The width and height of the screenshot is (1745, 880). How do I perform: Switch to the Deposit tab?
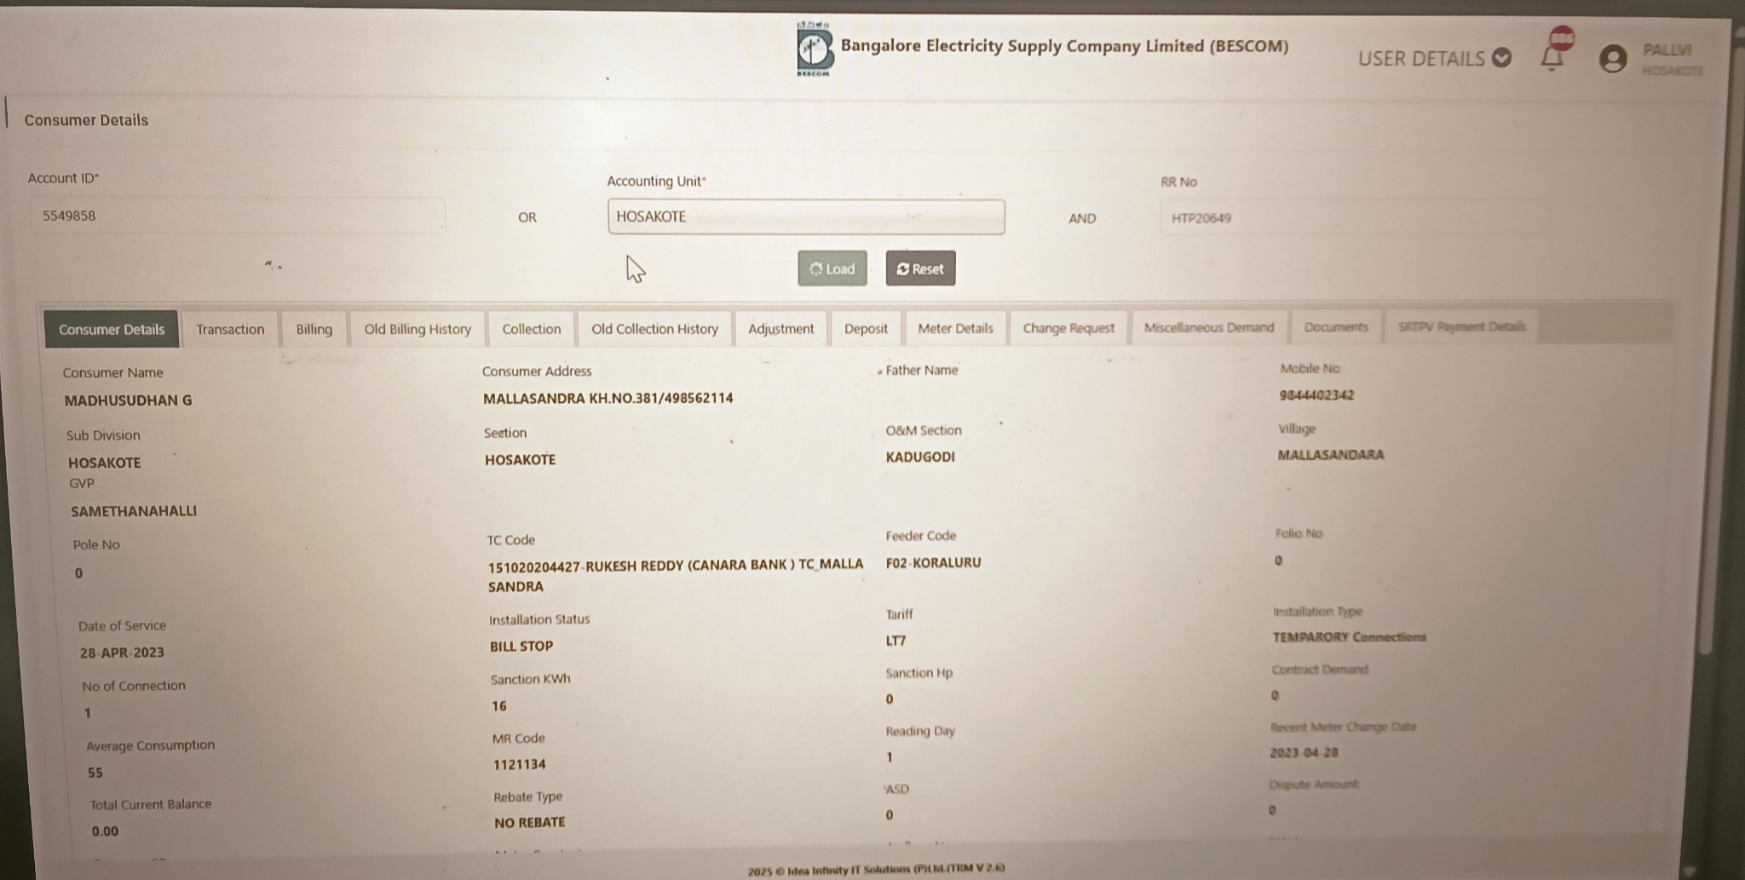point(866,329)
